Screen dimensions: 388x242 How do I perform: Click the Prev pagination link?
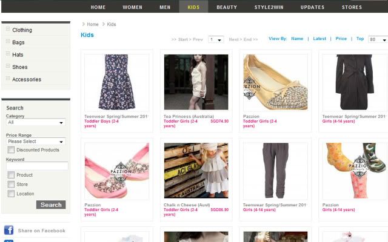pos(198,39)
